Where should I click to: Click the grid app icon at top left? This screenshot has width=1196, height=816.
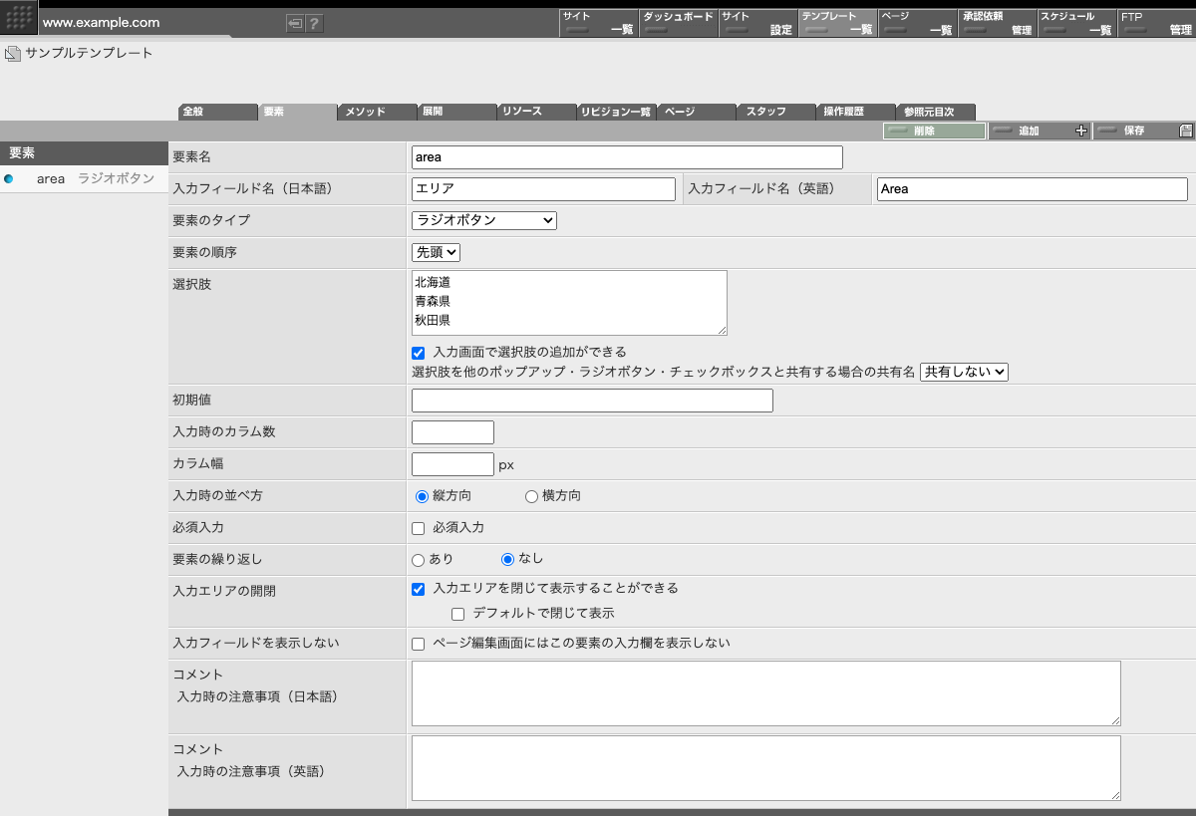(x=17, y=19)
